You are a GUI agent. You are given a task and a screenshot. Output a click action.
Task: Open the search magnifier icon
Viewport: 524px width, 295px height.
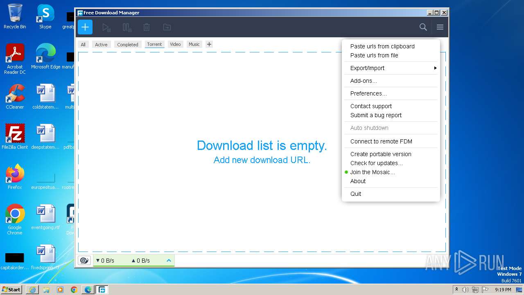[423, 27]
